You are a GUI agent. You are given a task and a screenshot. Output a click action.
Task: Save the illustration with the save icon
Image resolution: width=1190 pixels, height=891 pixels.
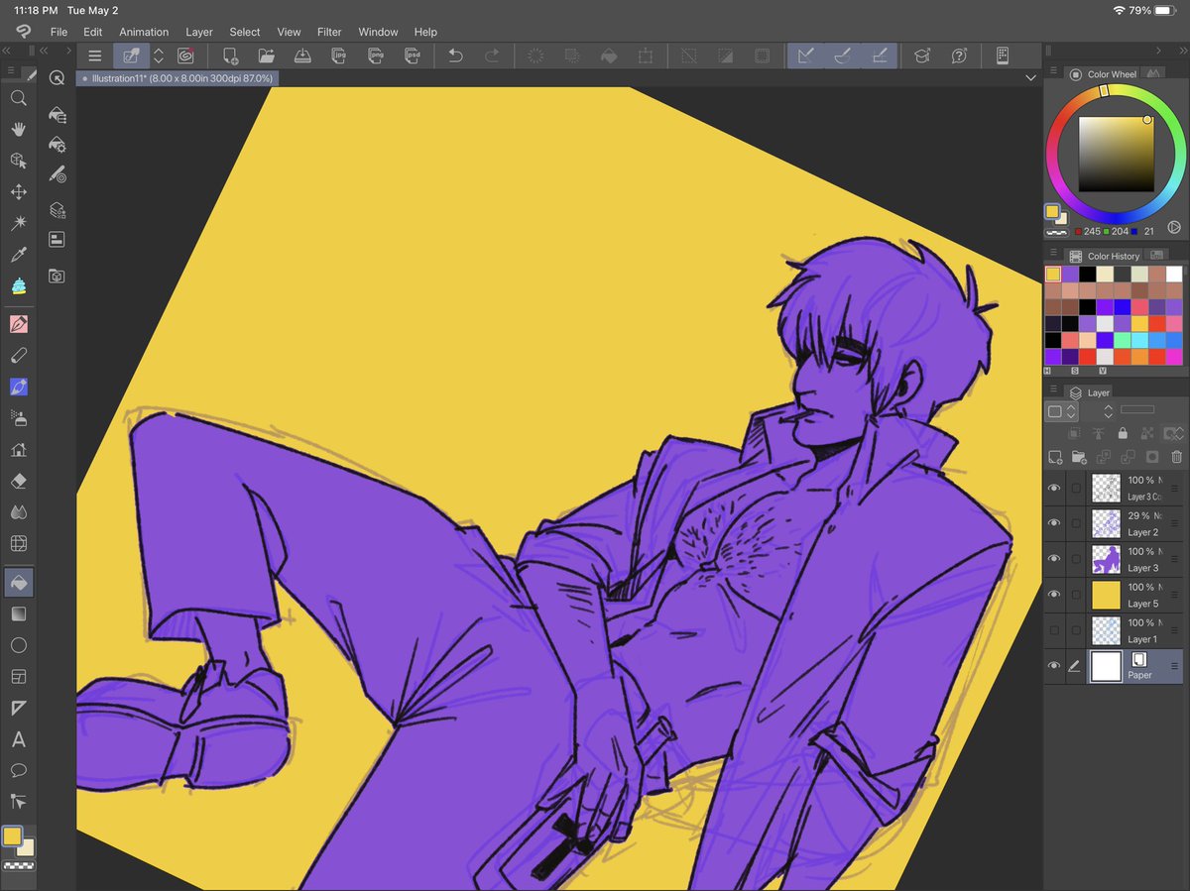(x=302, y=56)
